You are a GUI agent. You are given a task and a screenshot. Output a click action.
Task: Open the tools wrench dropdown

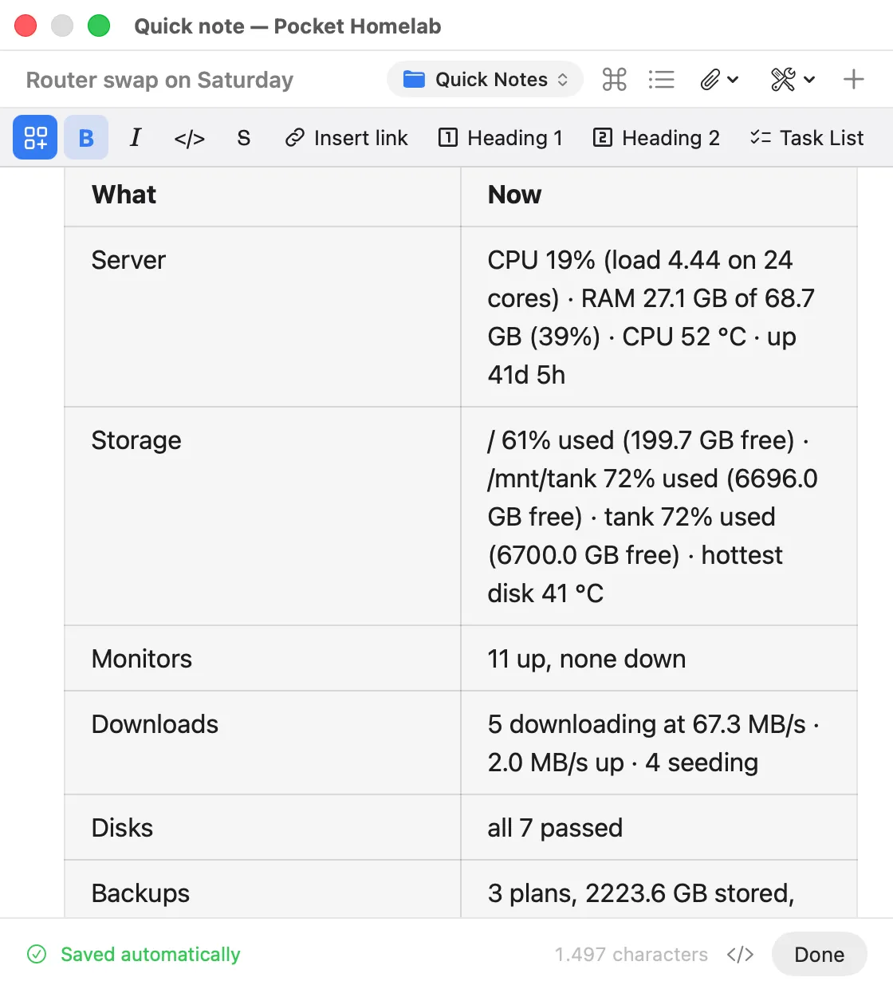pyautogui.click(x=793, y=80)
